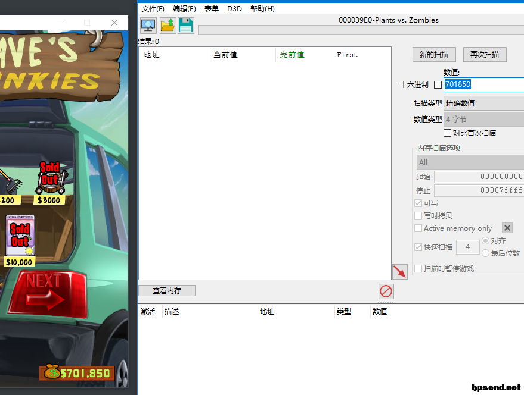
Task: Click the 地址 column header in address list
Action: pyautogui.click(x=296, y=312)
